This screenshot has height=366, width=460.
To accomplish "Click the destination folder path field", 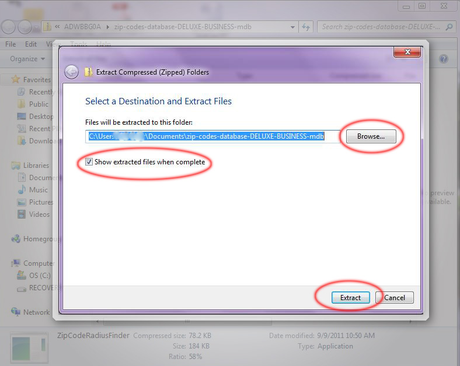I will click(x=212, y=136).
